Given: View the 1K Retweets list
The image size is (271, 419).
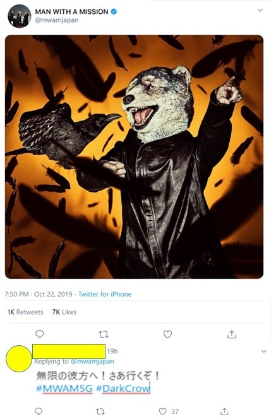Looking at the screenshot, I should [25, 312].
